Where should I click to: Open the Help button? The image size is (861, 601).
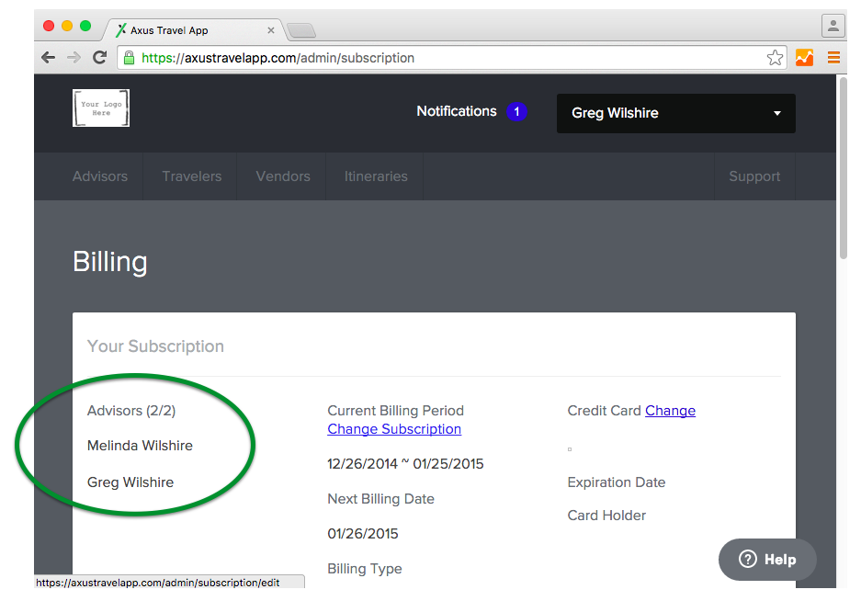pos(767,560)
